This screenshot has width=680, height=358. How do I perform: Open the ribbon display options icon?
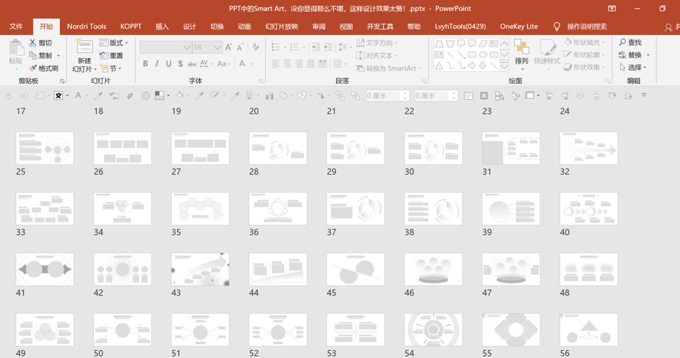pyautogui.click(x=612, y=8)
